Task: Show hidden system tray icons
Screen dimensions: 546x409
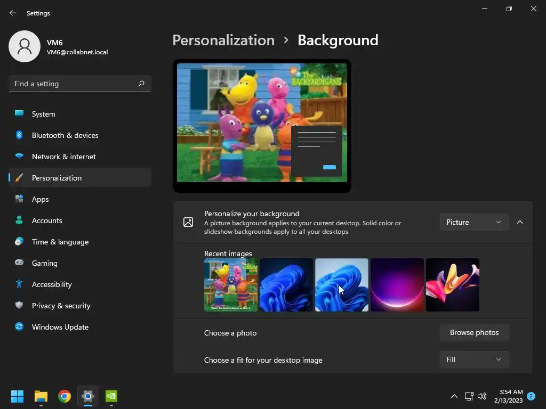Action: [454, 396]
